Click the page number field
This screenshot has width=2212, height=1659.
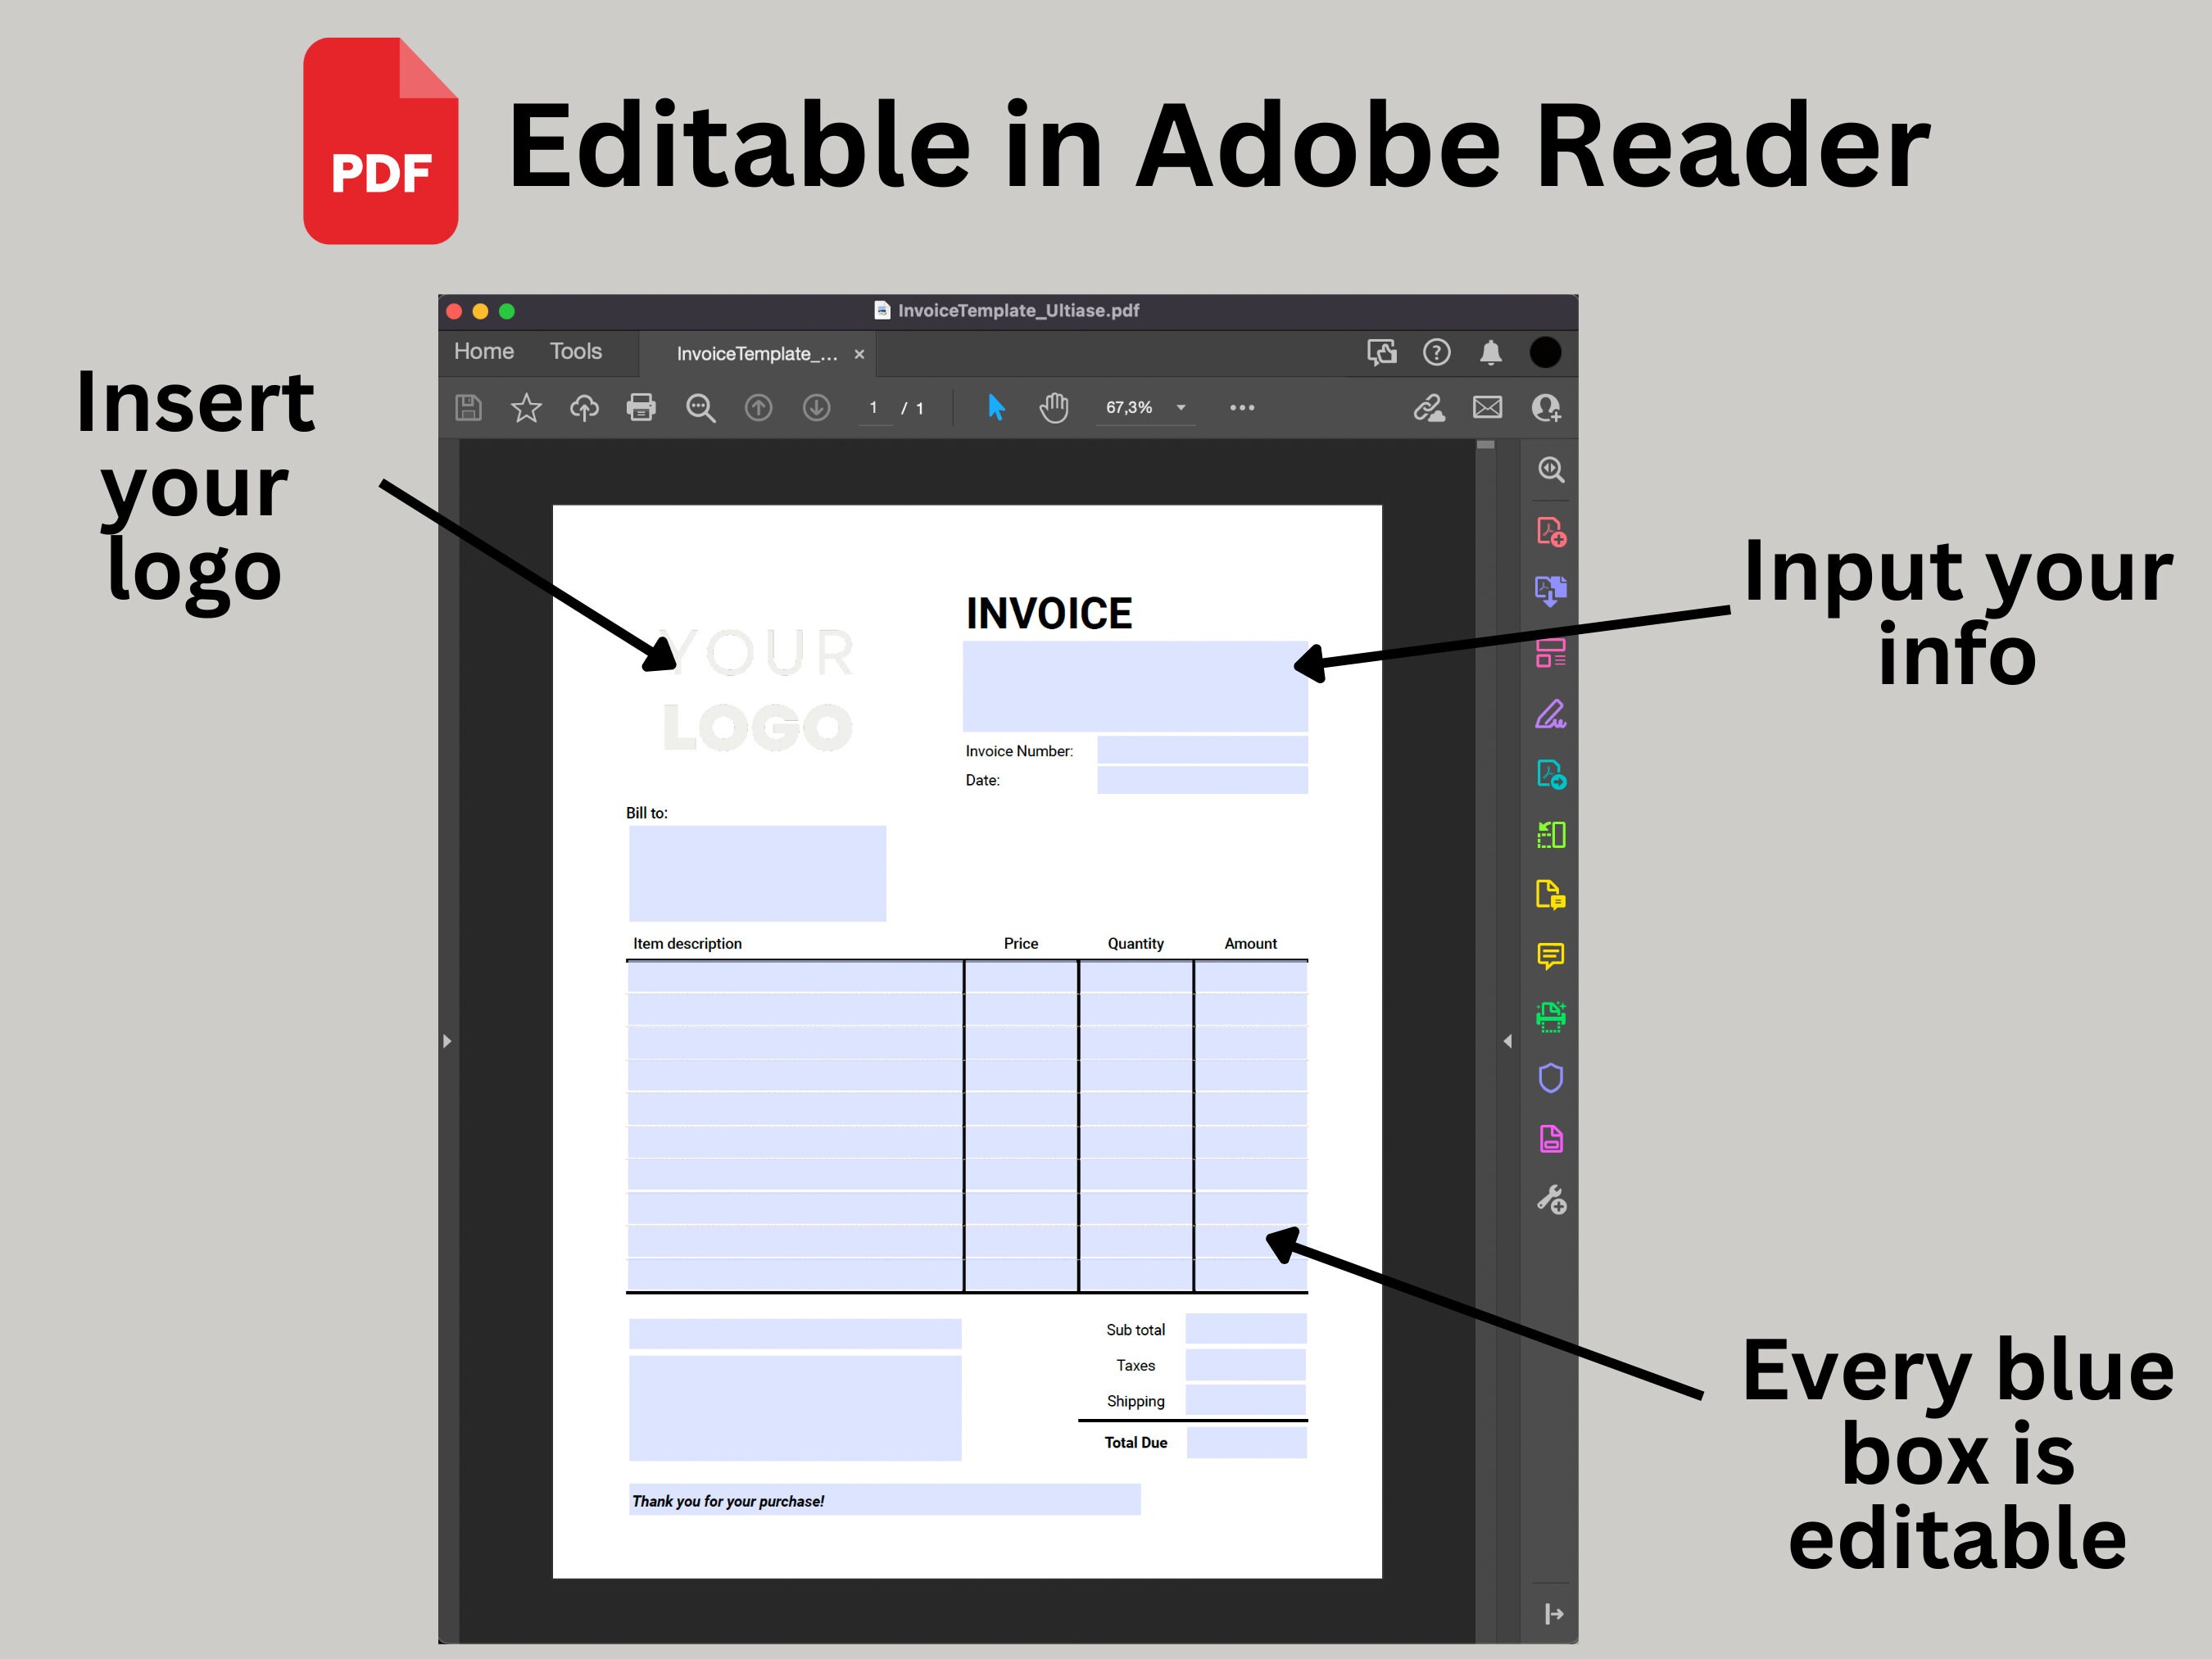click(874, 408)
